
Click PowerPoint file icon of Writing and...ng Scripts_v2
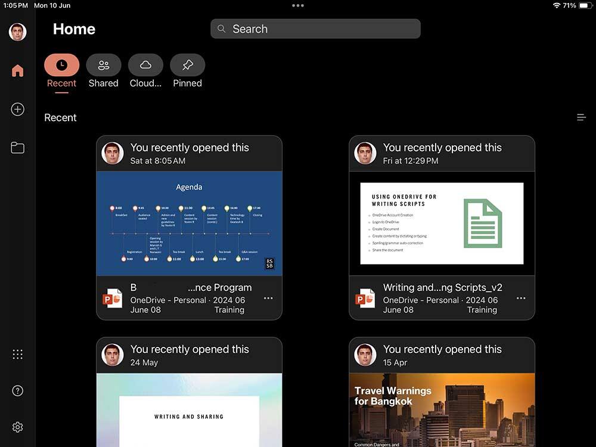365,299
